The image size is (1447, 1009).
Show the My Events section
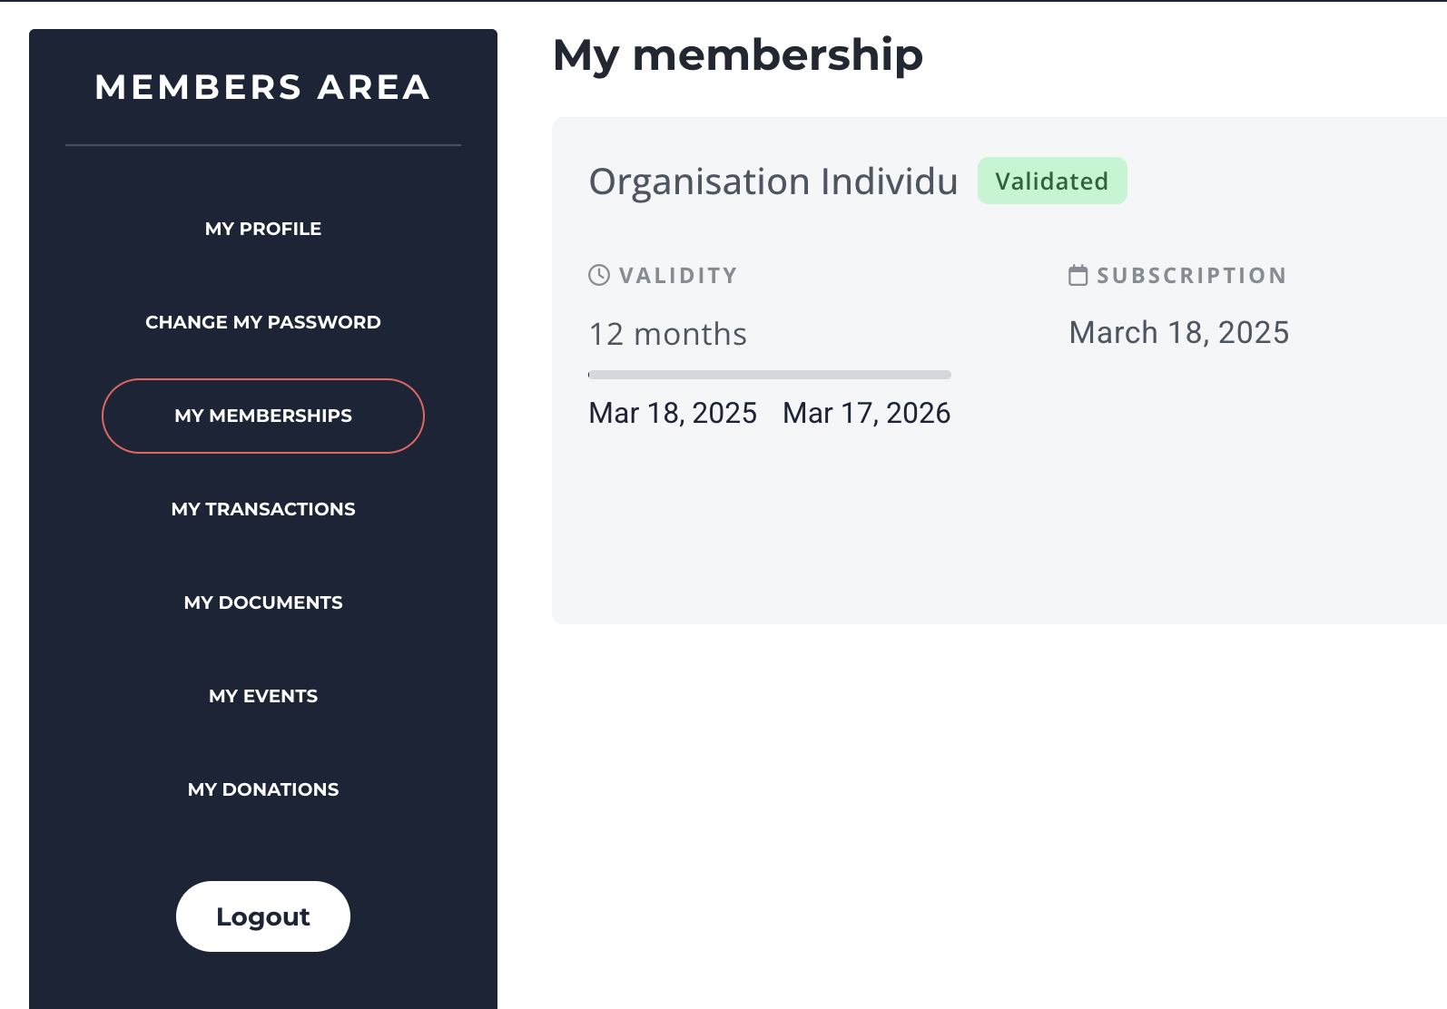pos(263,696)
